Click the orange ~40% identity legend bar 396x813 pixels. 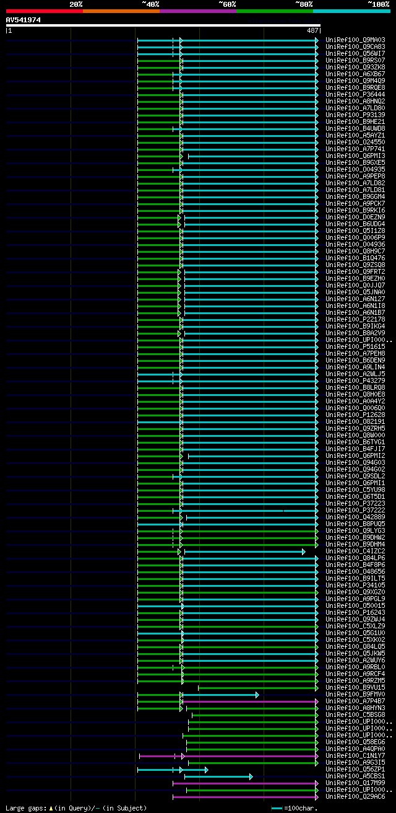click(121, 11)
